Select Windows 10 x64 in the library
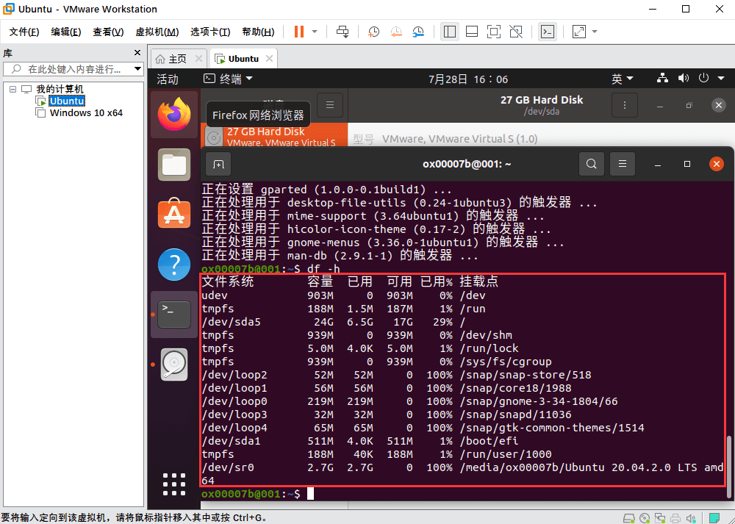735x524 pixels. 86,113
